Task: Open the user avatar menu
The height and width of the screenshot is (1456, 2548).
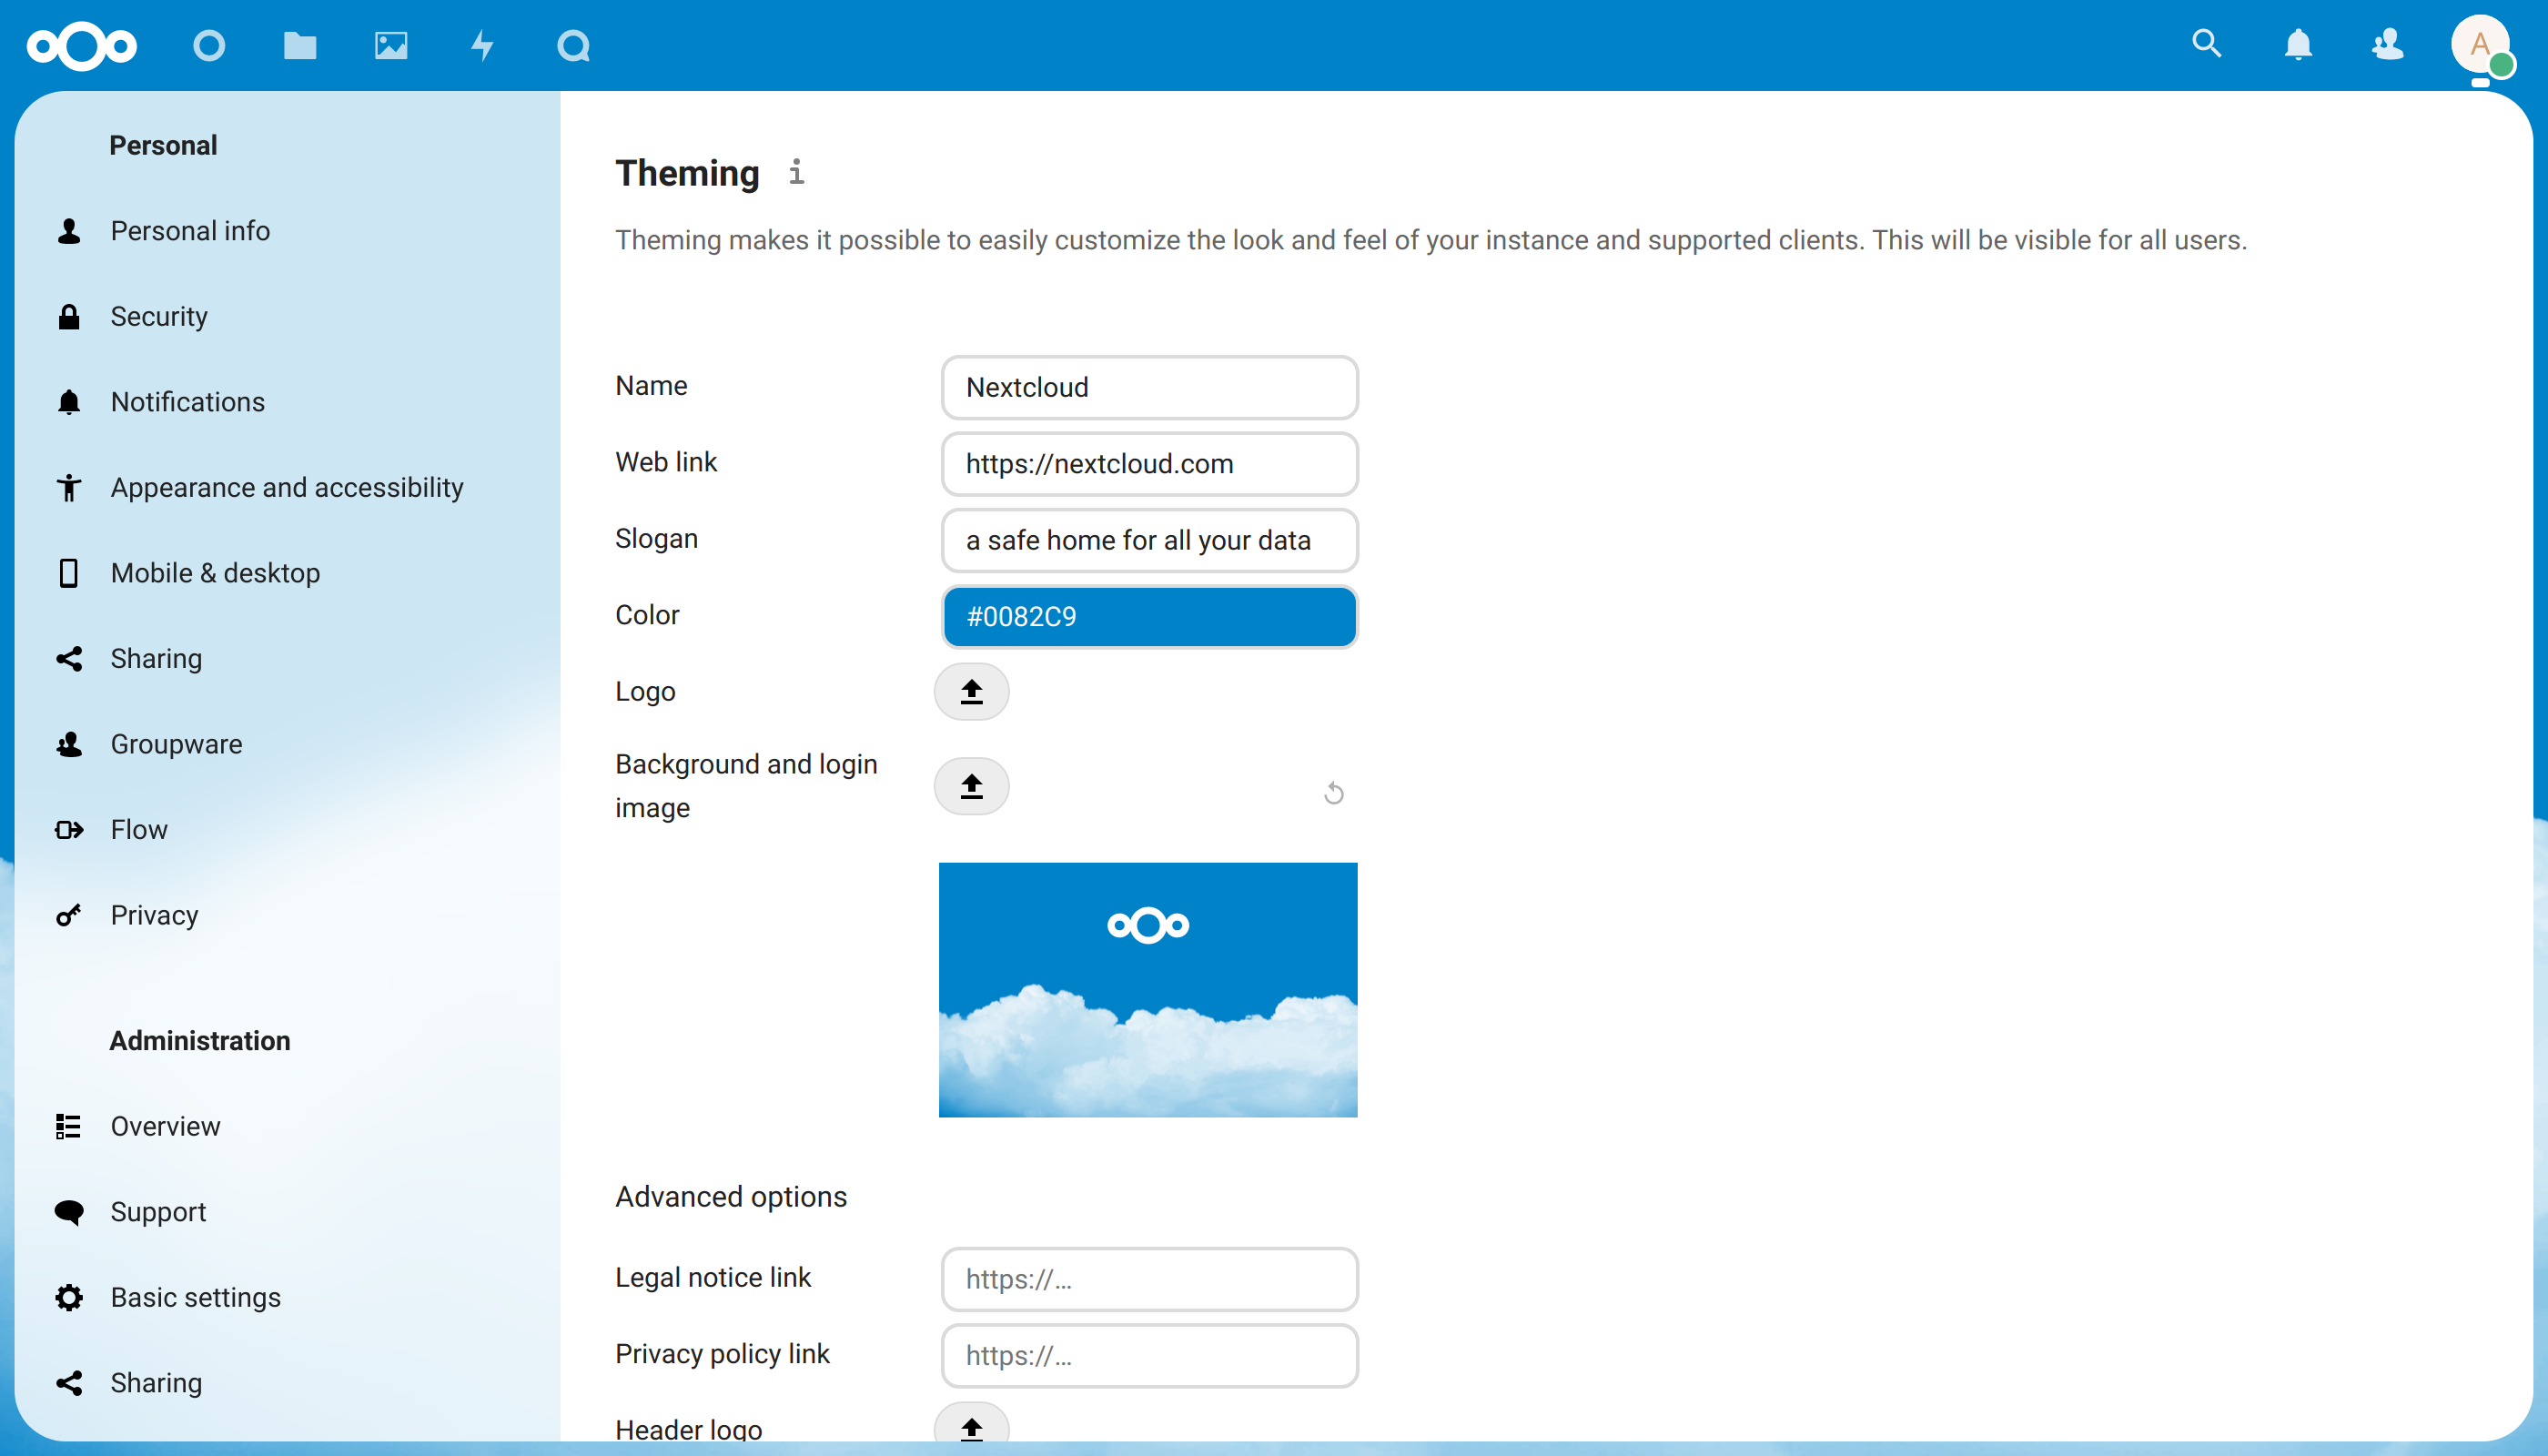Action: point(2480,44)
